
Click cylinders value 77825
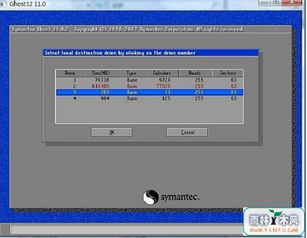pos(163,86)
